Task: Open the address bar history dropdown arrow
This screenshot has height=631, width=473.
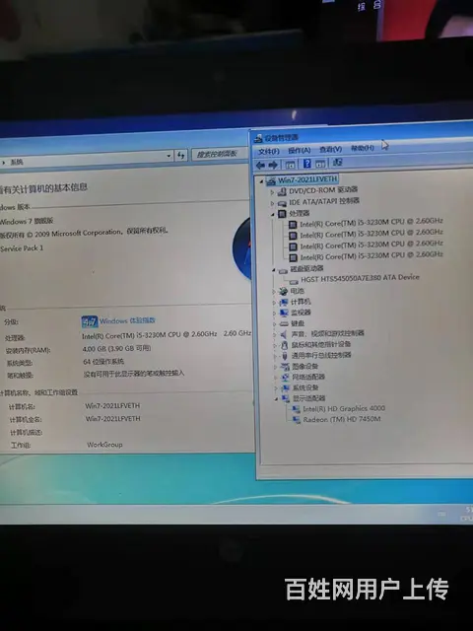Action: pyautogui.click(x=169, y=156)
